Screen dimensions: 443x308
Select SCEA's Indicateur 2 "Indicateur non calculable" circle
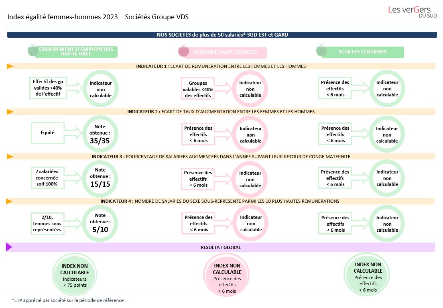click(387, 135)
